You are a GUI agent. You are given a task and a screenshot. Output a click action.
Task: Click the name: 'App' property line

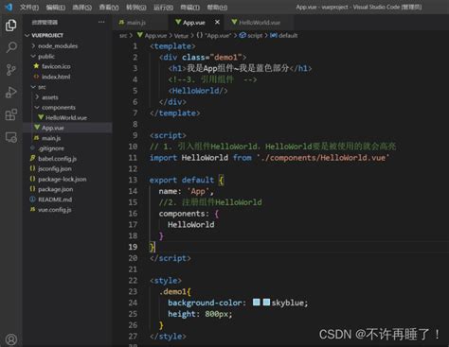coord(187,191)
